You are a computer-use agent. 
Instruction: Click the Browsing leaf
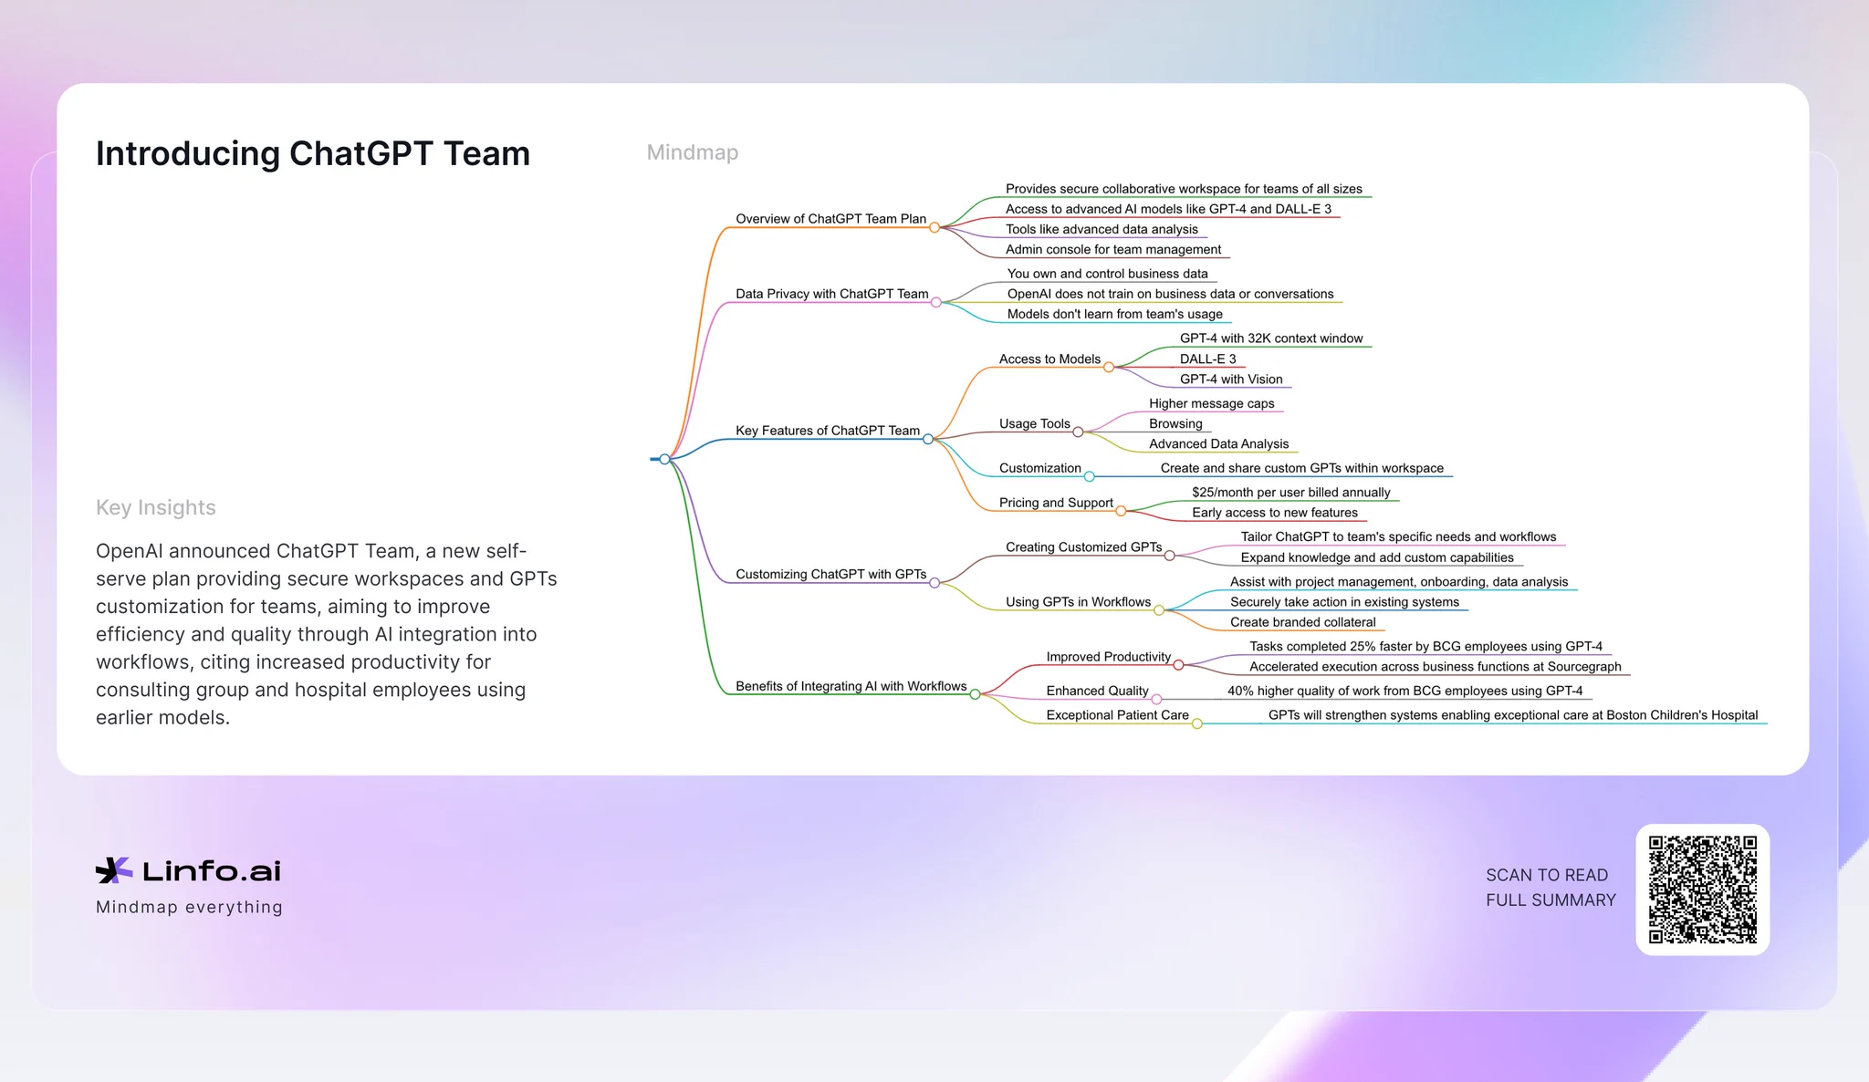(x=1175, y=423)
